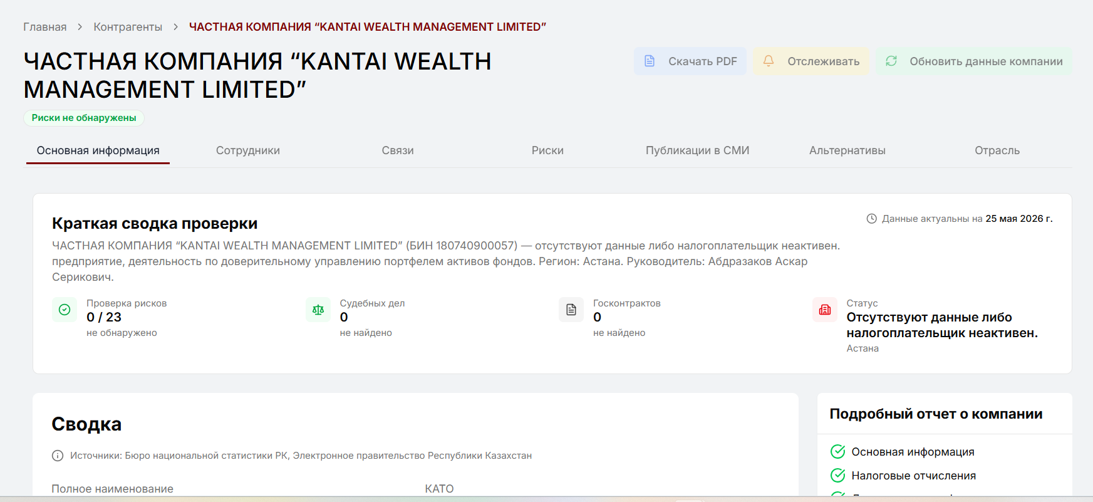Click the Отсутствуют данные status text
This screenshot has width=1093, height=502.
point(942,325)
